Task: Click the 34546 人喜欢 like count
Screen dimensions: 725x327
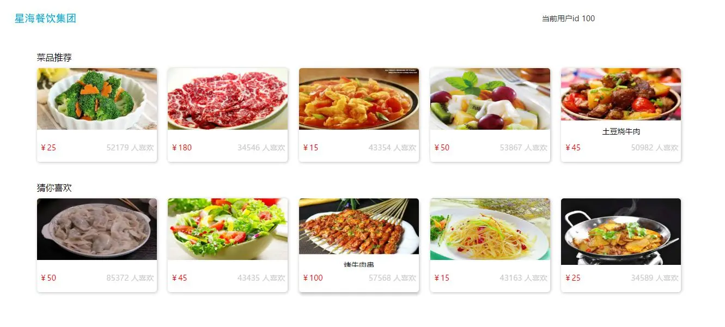Action: click(261, 148)
